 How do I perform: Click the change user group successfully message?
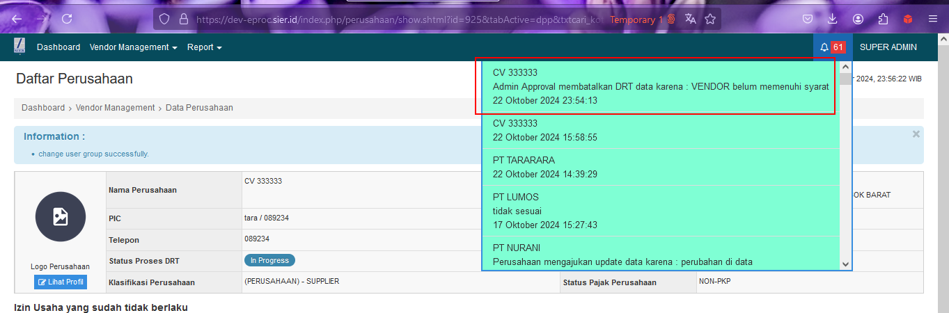click(x=93, y=154)
